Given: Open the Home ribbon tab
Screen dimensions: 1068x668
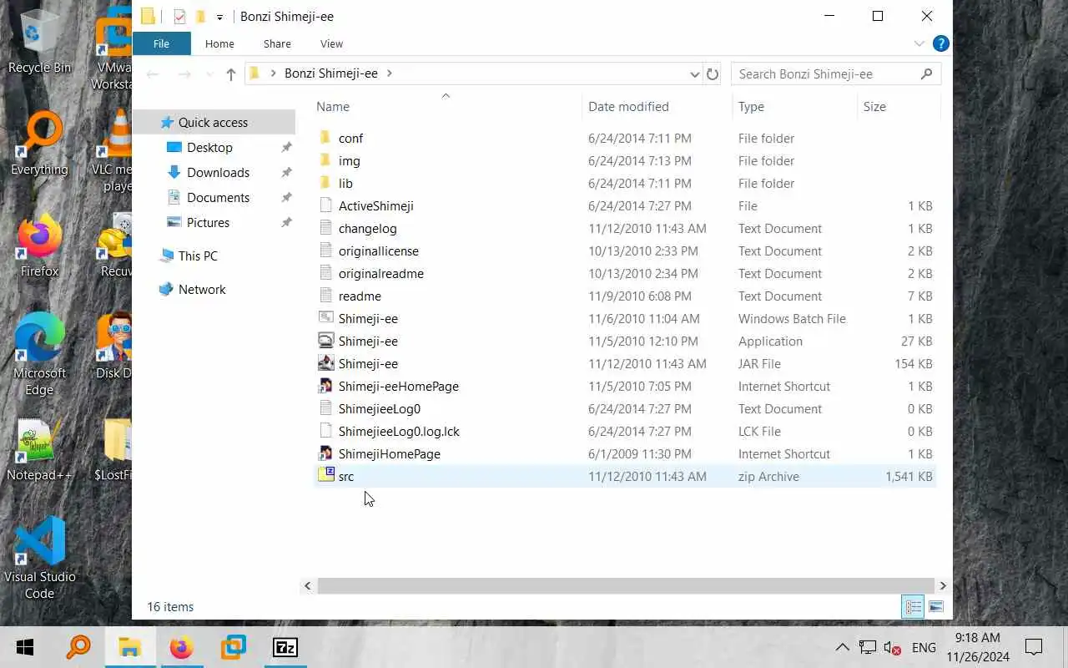Looking at the screenshot, I should 219,43.
